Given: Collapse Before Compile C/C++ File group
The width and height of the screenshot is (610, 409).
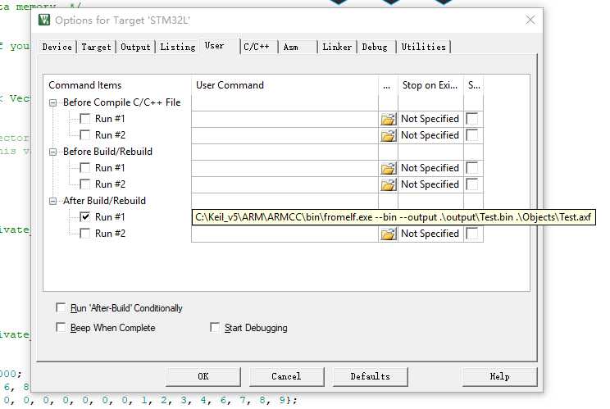Looking at the screenshot, I should tap(53, 102).
